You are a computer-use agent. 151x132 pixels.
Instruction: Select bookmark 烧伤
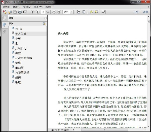(18, 77)
